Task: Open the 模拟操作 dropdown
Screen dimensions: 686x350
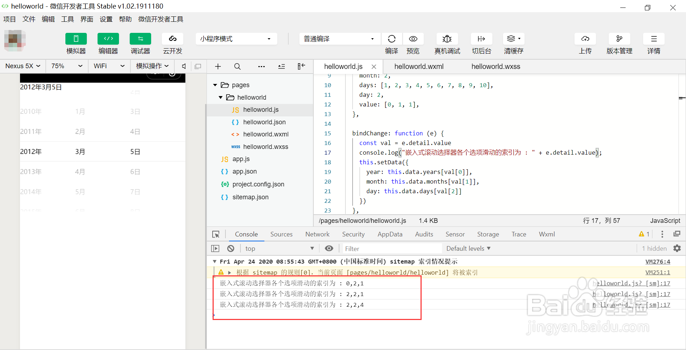Action: 152,66
